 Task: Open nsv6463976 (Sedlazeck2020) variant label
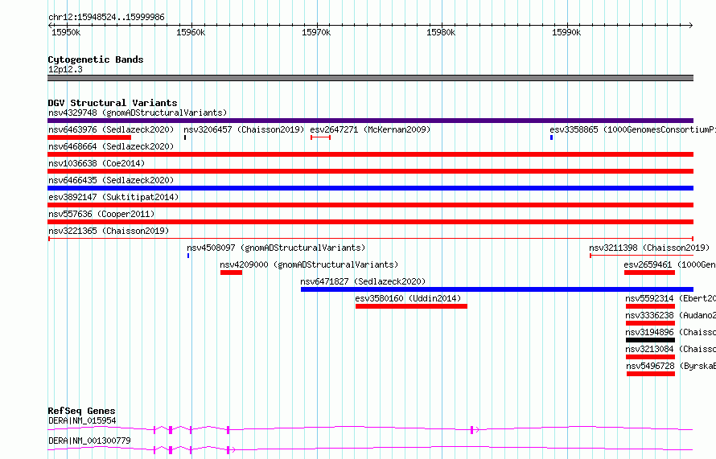pos(111,129)
